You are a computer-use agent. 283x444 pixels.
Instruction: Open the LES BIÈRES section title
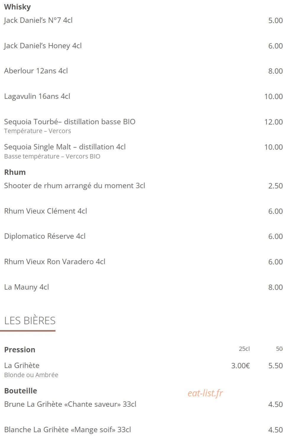(30, 321)
